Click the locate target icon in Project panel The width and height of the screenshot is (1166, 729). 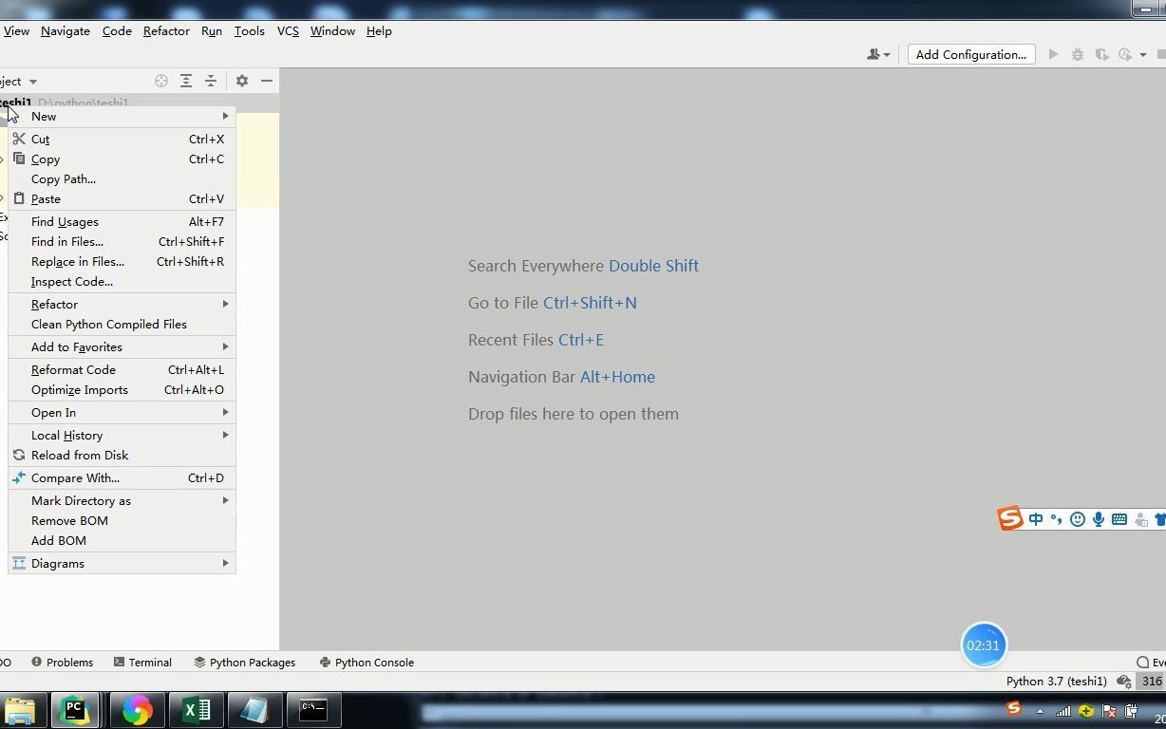pos(161,81)
